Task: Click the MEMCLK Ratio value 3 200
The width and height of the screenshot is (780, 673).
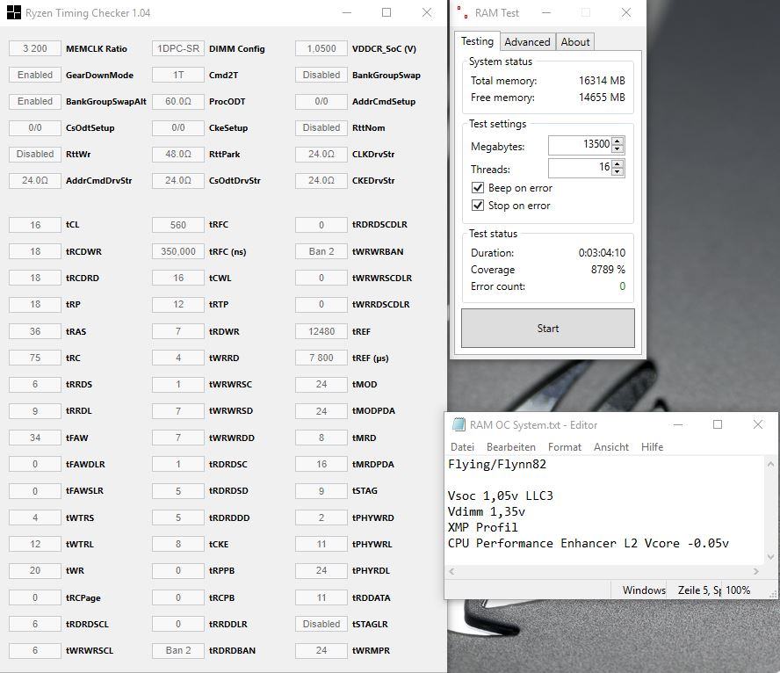Action: [35, 48]
